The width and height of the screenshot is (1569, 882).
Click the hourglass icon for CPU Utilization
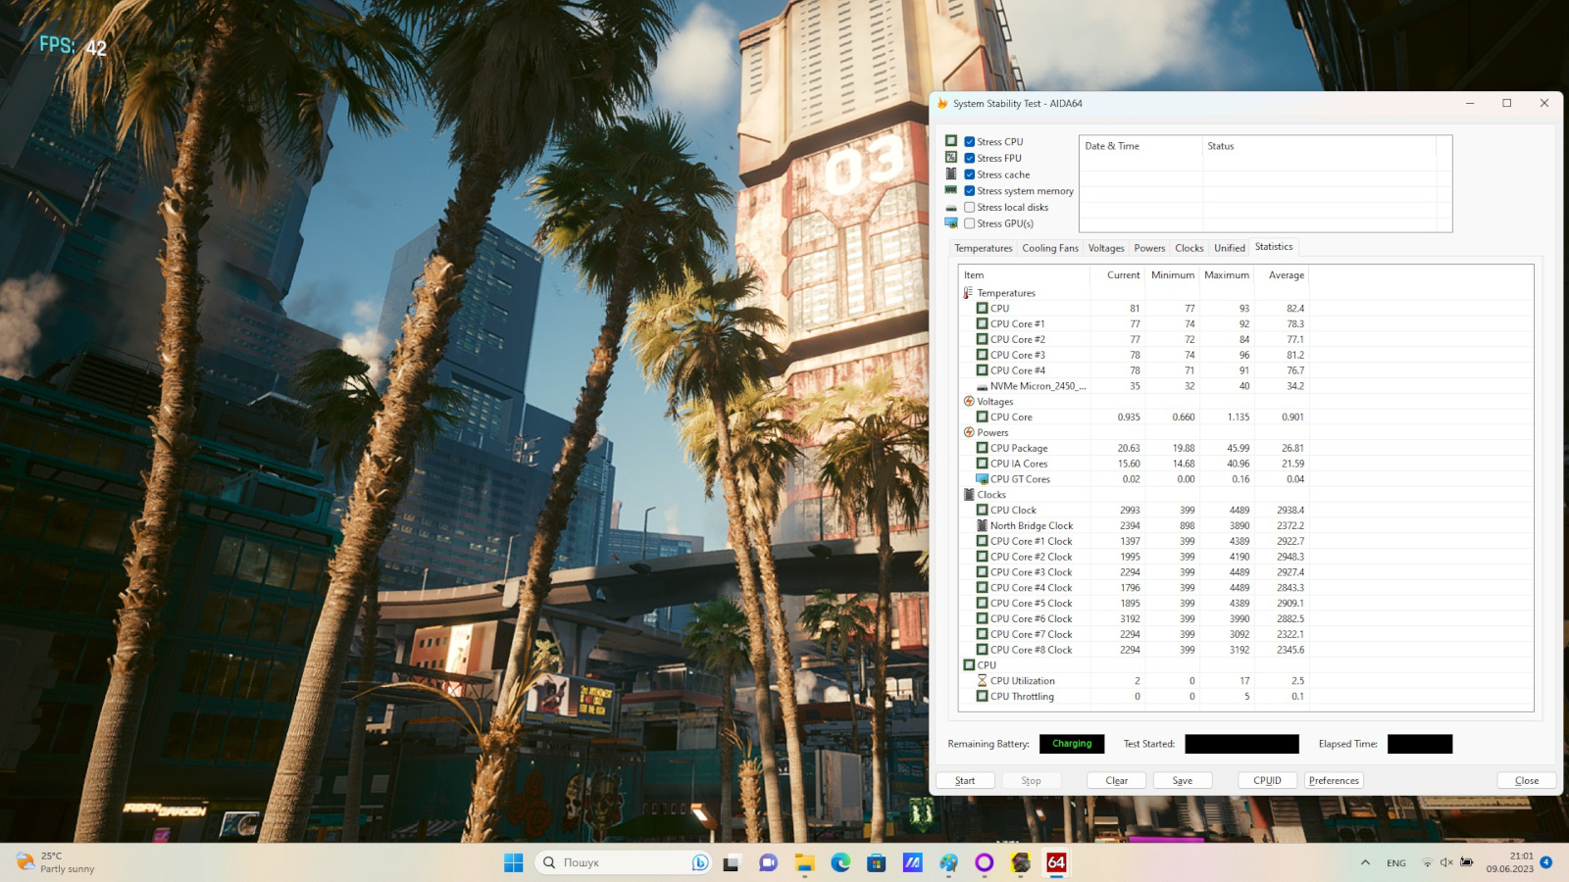point(982,681)
